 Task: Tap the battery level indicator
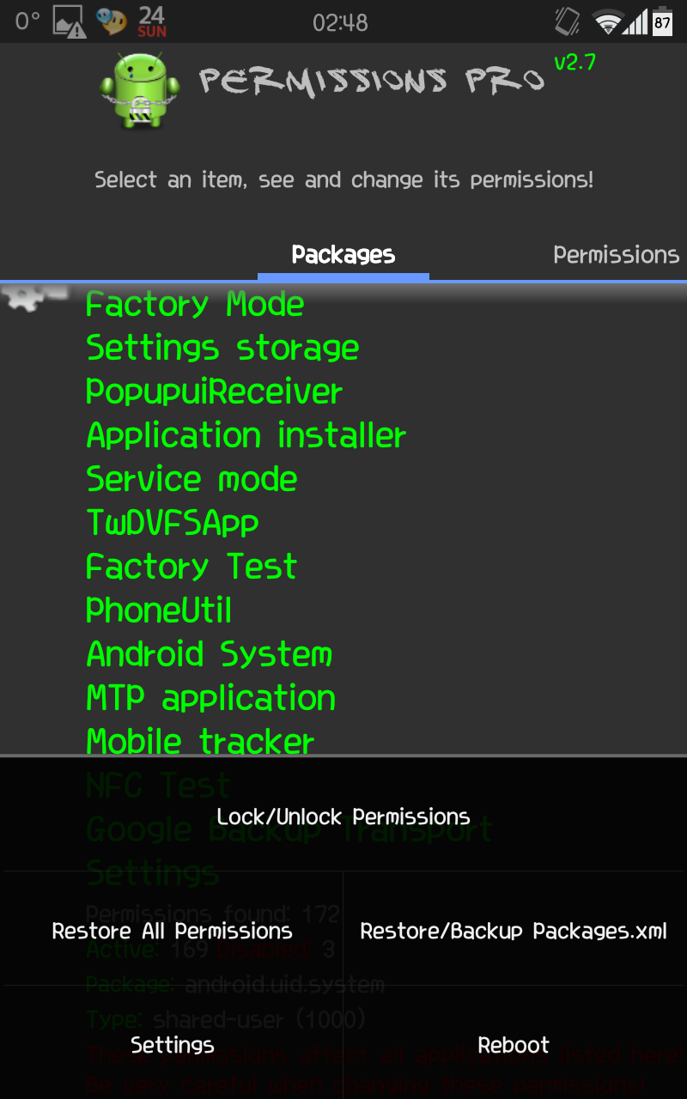point(662,21)
